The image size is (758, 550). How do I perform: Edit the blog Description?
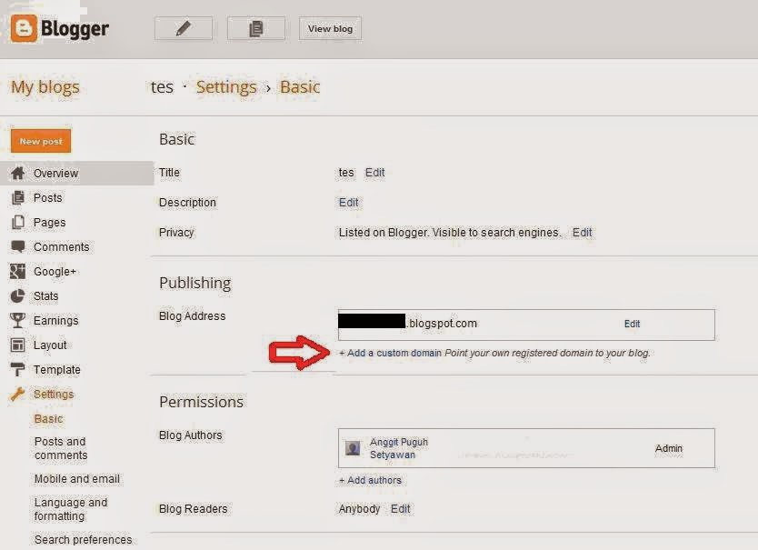point(348,202)
